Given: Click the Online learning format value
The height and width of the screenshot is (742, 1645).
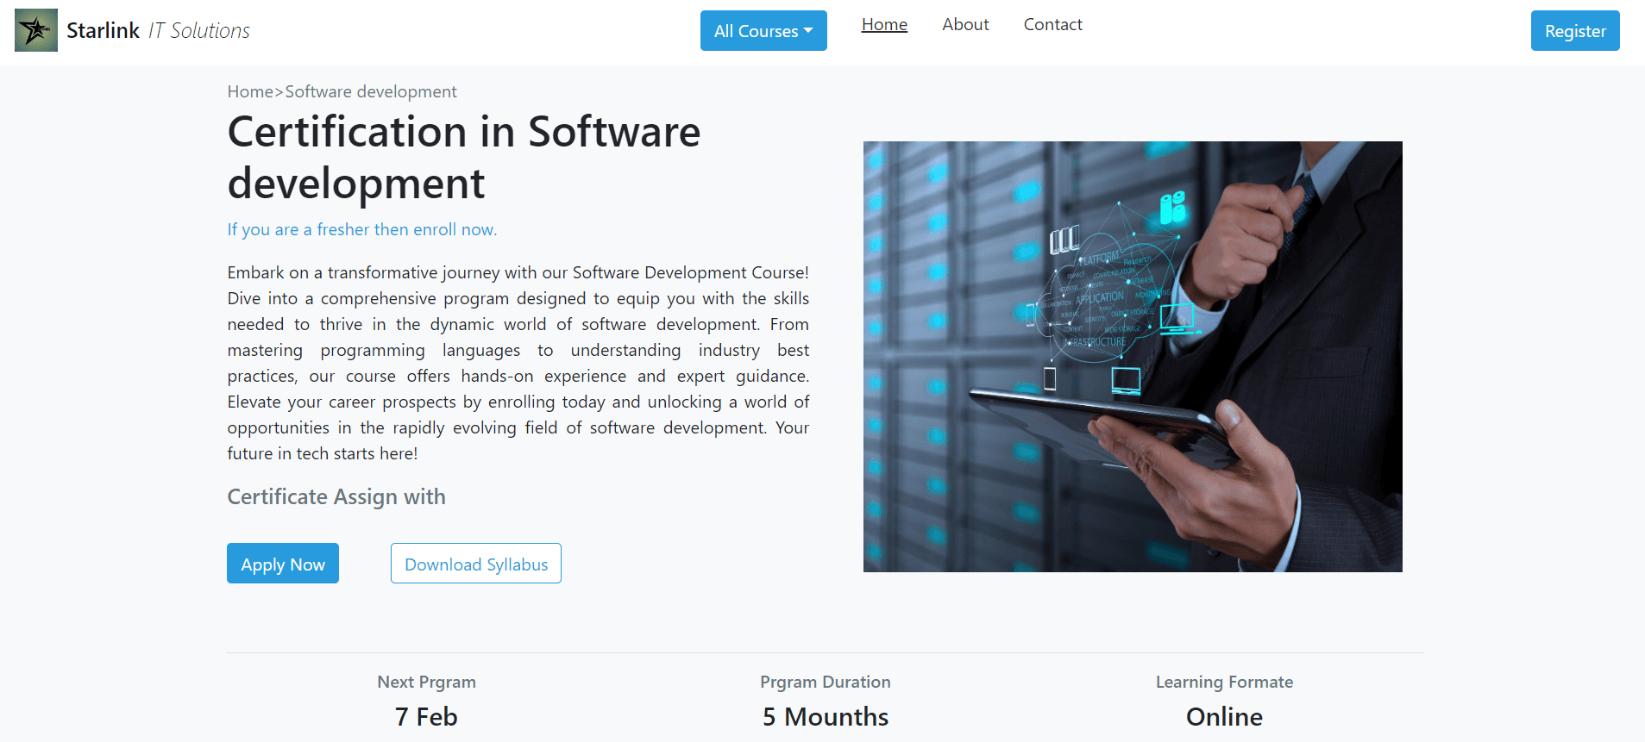Looking at the screenshot, I should coord(1223,717).
